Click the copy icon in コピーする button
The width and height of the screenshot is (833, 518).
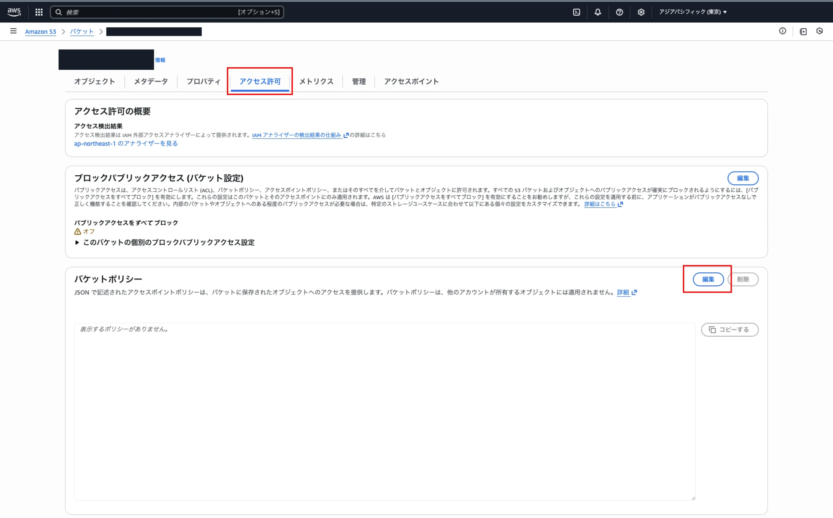(x=712, y=330)
